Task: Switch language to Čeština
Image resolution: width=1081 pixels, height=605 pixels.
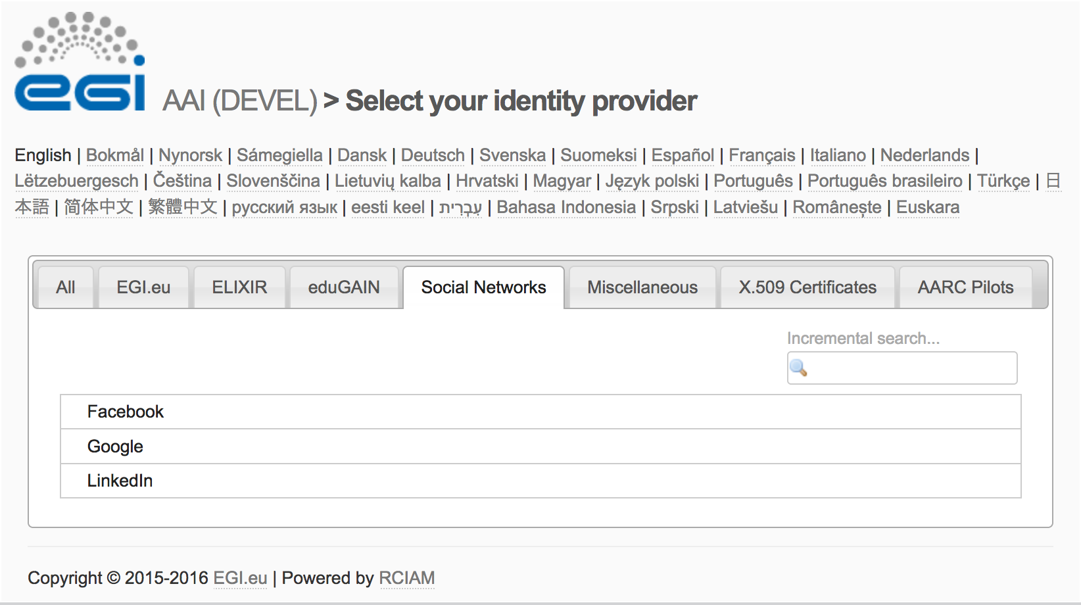Action: [x=182, y=181]
